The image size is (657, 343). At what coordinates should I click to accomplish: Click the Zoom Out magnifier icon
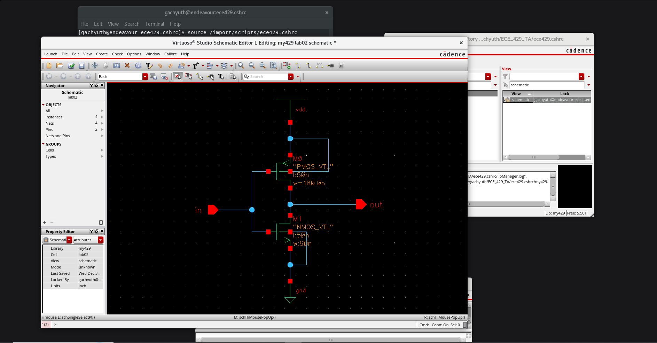[252, 65]
